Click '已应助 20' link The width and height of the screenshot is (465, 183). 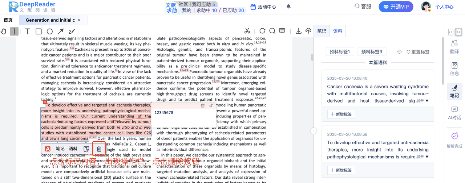tap(233, 11)
